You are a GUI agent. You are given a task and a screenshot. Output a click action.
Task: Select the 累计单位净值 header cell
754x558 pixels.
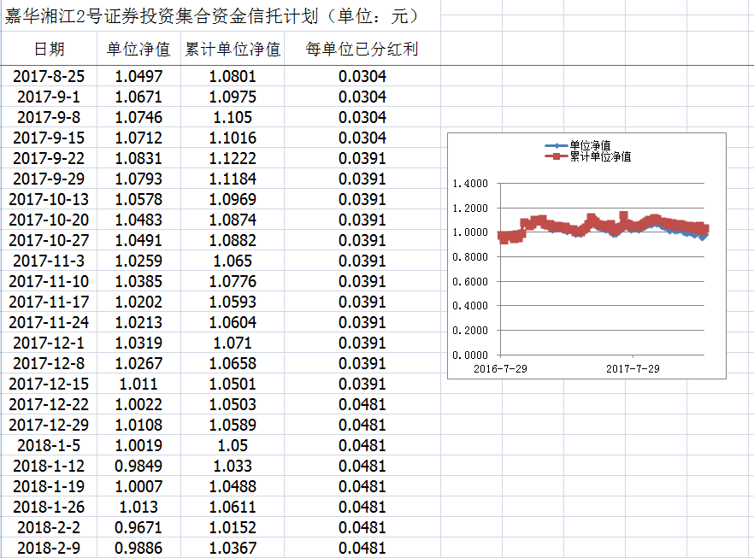click(x=233, y=50)
